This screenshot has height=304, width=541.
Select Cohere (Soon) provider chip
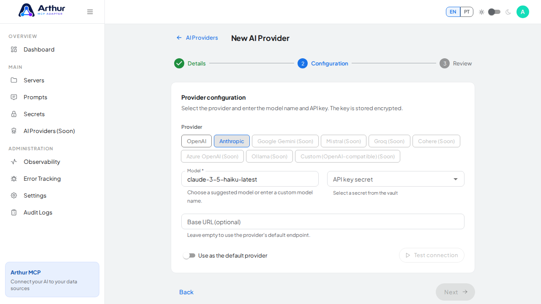[x=436, y=141]
